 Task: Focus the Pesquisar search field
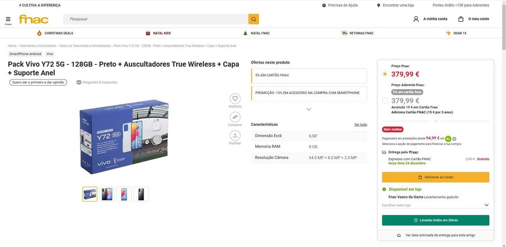click(x=156, y=19)
